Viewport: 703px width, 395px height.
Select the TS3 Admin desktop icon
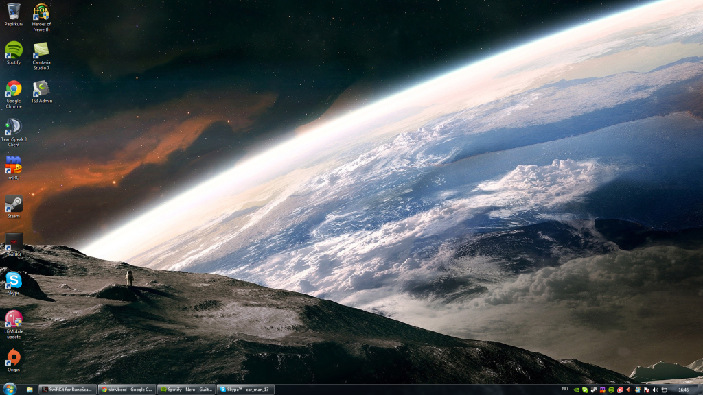(x=41, y=88)
